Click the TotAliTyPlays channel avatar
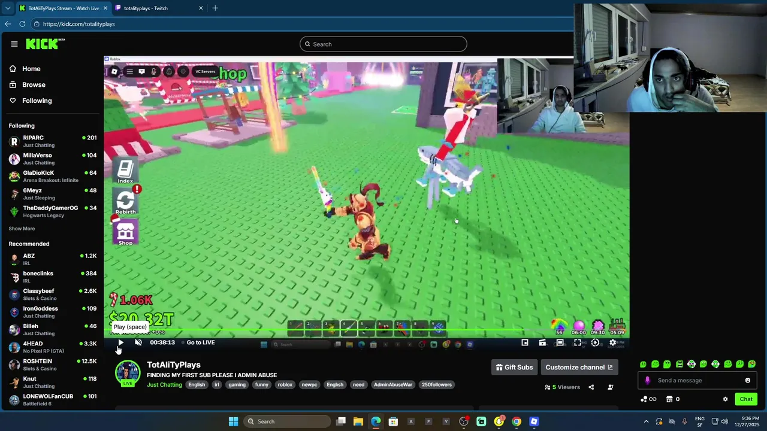Image resolution: width=767 pixels, height=431 pixels. (127, 372)
